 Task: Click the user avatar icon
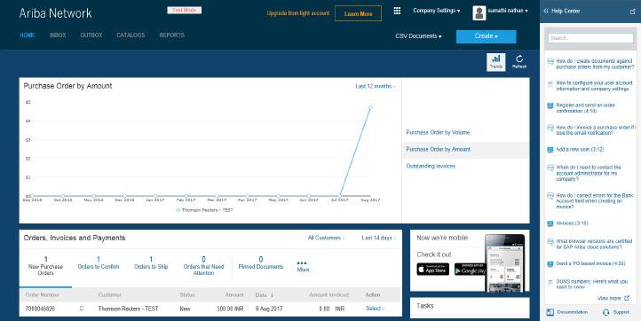click(479, 13)
